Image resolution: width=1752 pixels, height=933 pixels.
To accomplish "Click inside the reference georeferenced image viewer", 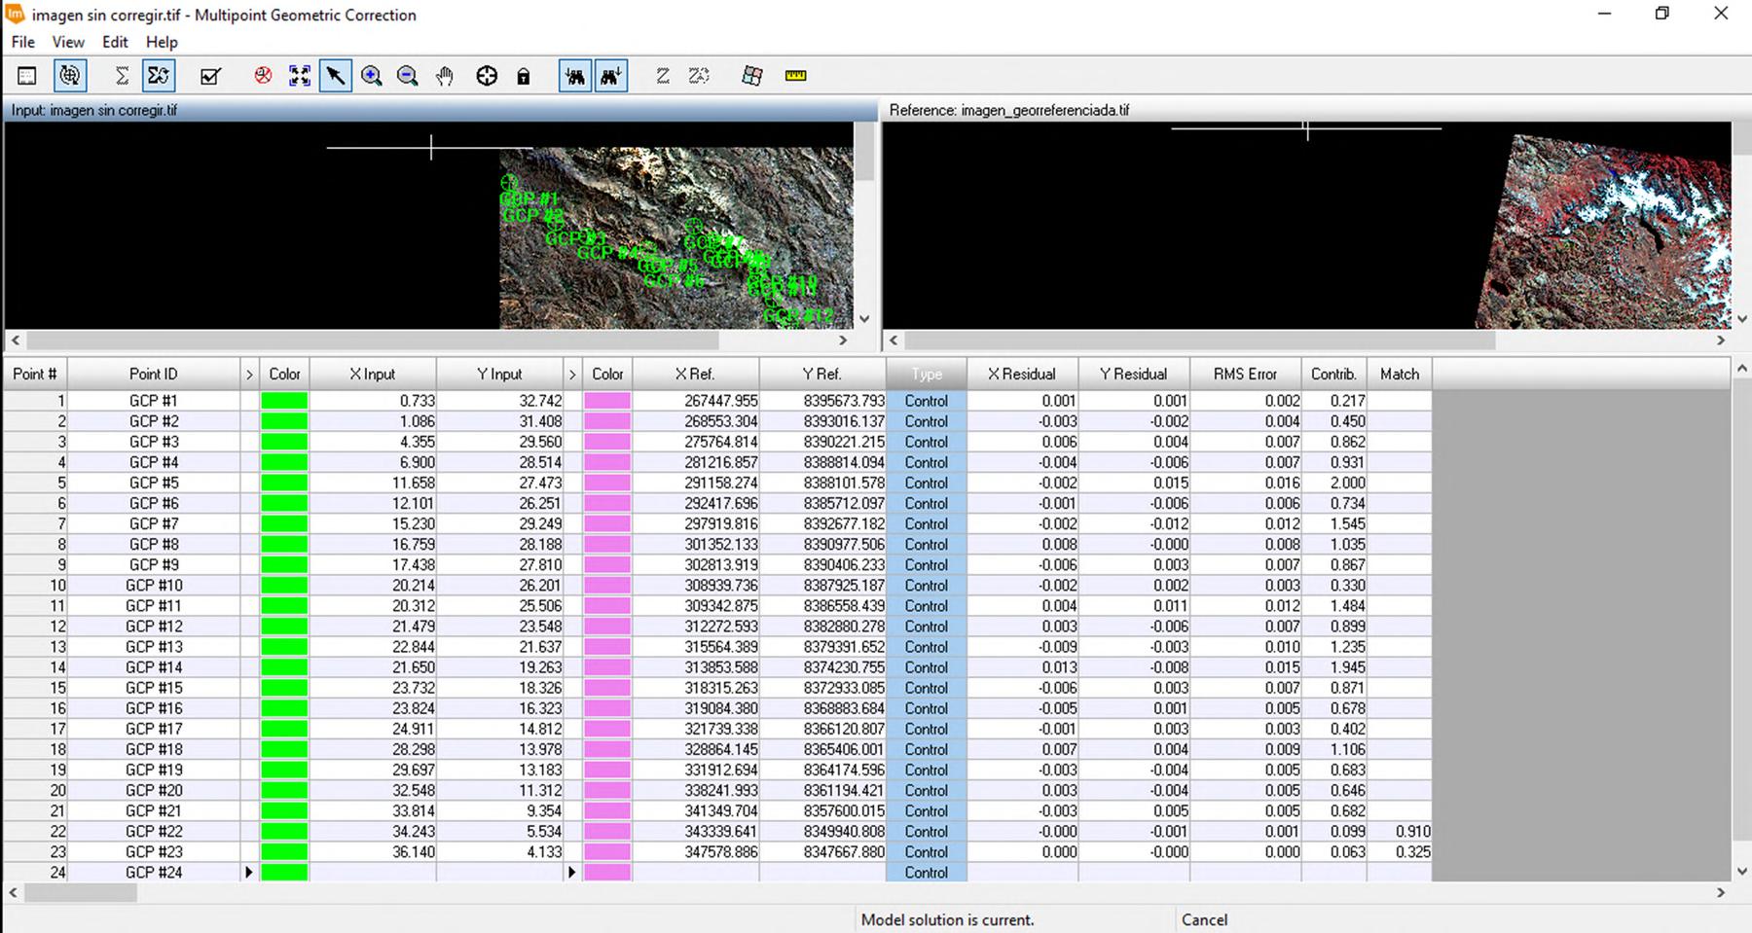I will click(x=1306, y=225).
